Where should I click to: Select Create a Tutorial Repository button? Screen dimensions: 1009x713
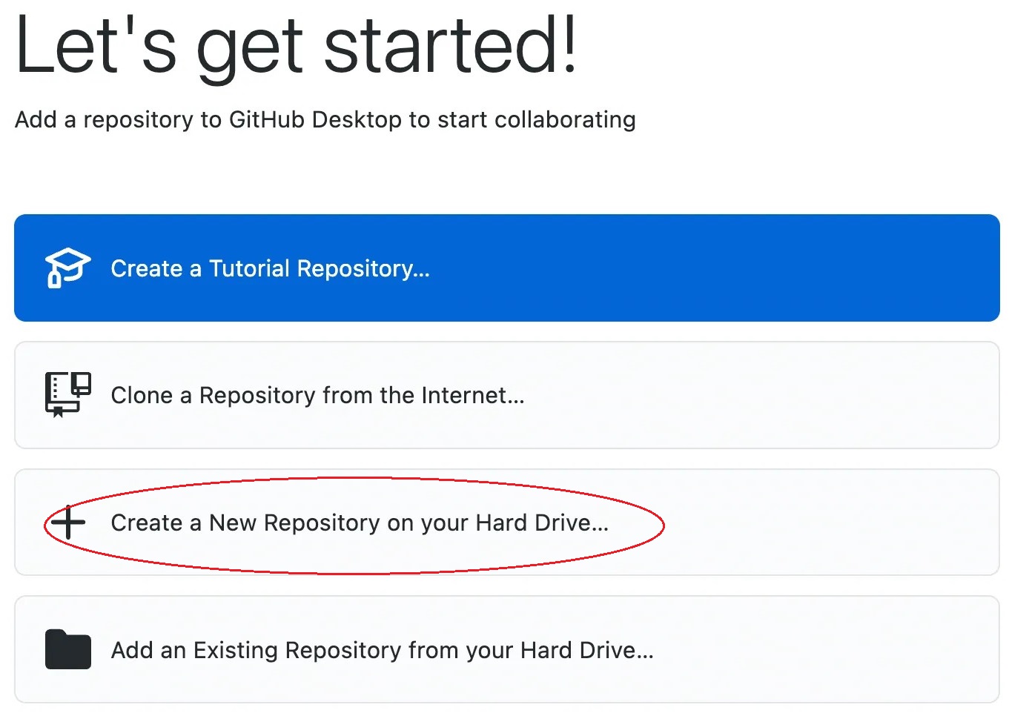click(x=507, y=268)
